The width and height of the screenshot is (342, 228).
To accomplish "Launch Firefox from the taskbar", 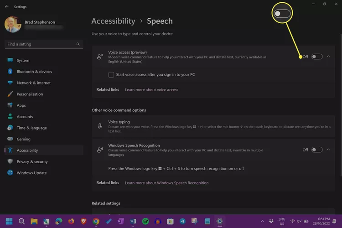I will [71, 221].
